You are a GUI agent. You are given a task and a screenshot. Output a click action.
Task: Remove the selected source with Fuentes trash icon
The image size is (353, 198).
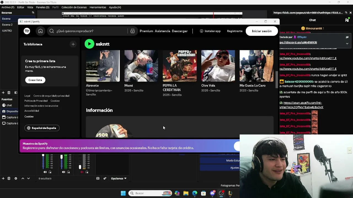9,178
